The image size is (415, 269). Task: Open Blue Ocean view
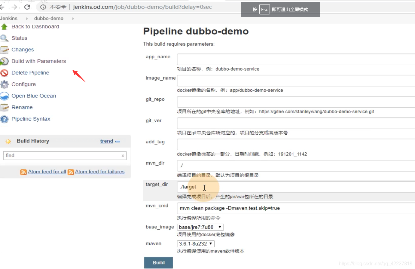[34, 96]
